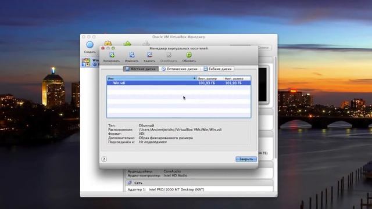Click the Удалить (Remove) disk icon
Screen dimensions: 372x209
(x=149, y=55)
